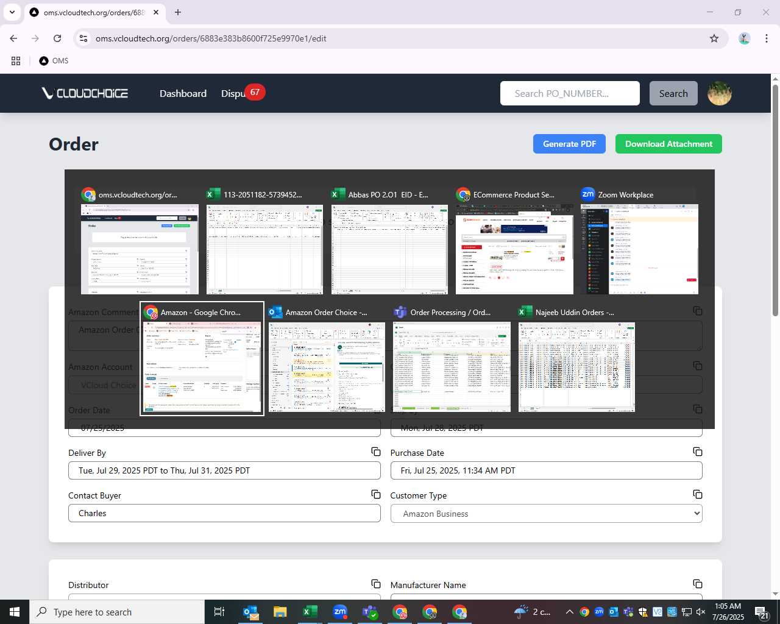Viewport: 780px width, 624px height.
Task: Switch to the Najeeb Uddin Orders Excel thumbnail
Action: (x=576, y=358)
